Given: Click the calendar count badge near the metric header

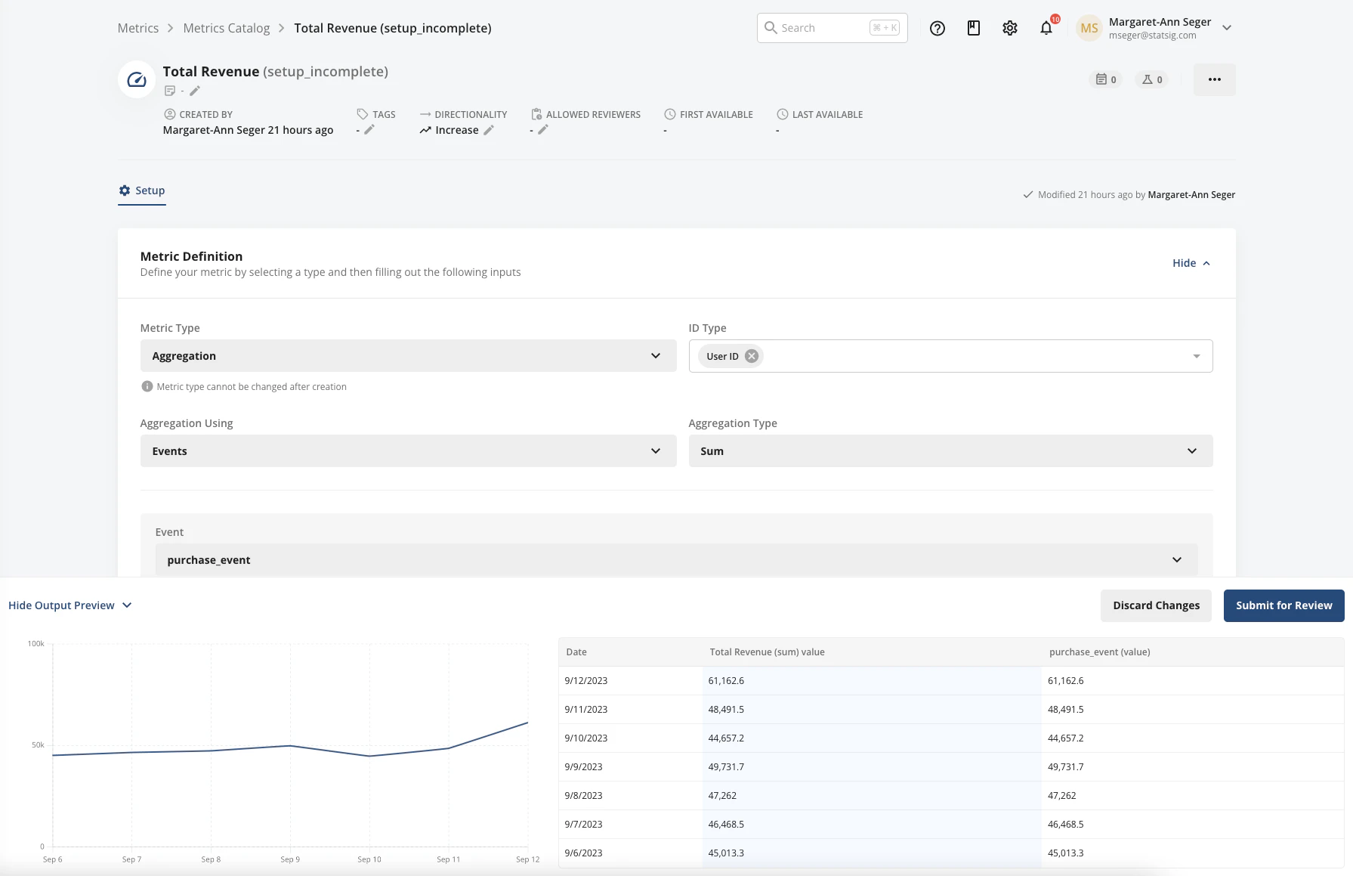Looking at the screenshot, I should (1105, 79).
